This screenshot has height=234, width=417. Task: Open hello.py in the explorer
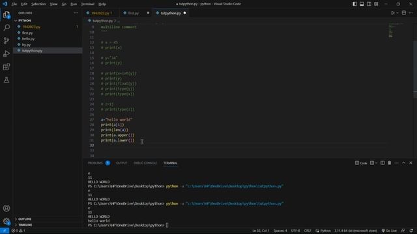click(48, 39)
